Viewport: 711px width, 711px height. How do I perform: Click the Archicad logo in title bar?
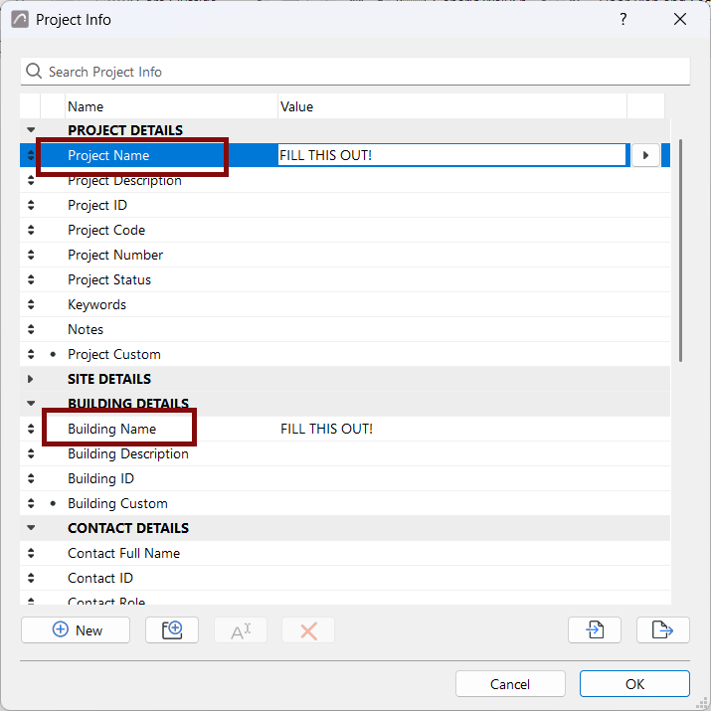point(20,20)
